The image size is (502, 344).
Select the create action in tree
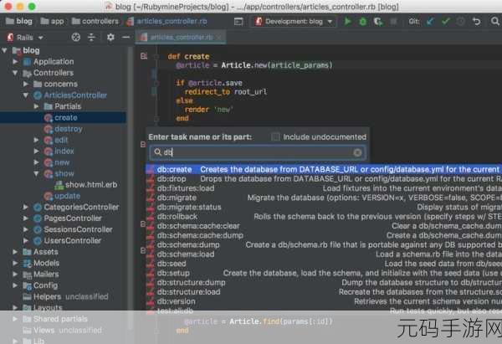click(x=65, y=117)
